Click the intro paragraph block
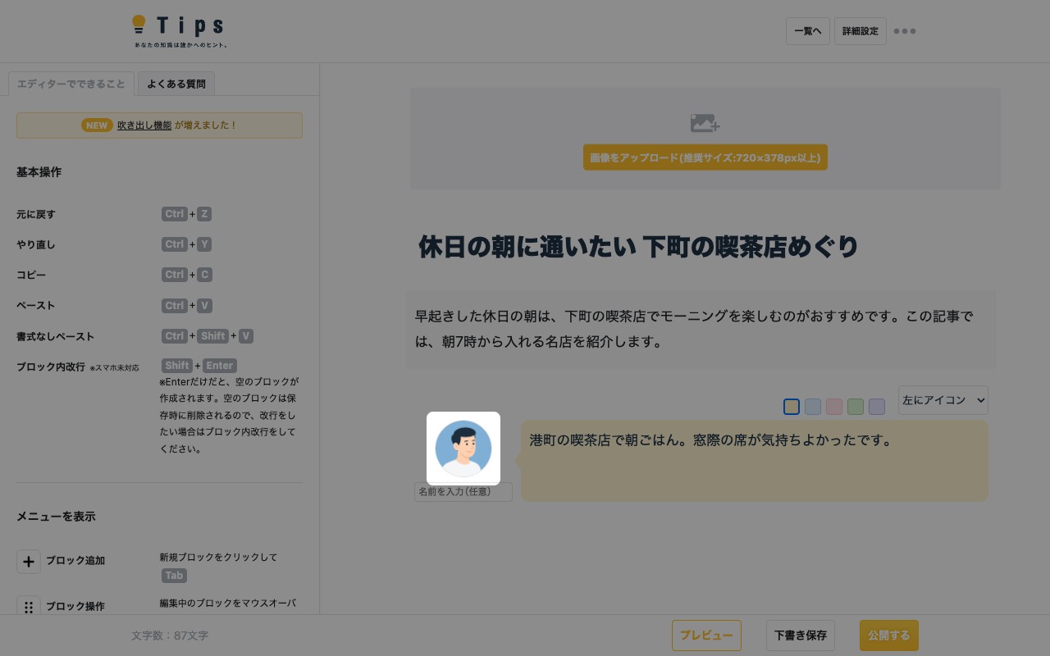Screen dimensions: 1050x656 tap(701, 329)
